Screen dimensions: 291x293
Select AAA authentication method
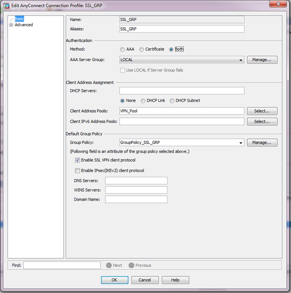[x=122, y=49]
